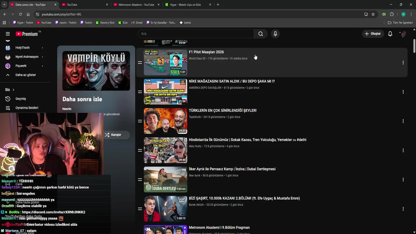Image resolution: width=416 pixels, height=234 pixels.
Task: Open title Metronom Akademi I 9.Bölüm Fragman
Action: [x=219, y=227]
